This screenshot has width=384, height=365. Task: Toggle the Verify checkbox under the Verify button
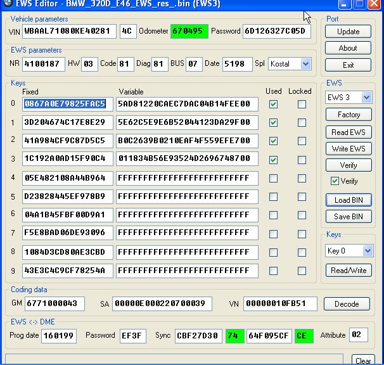(x=335, y=181)
